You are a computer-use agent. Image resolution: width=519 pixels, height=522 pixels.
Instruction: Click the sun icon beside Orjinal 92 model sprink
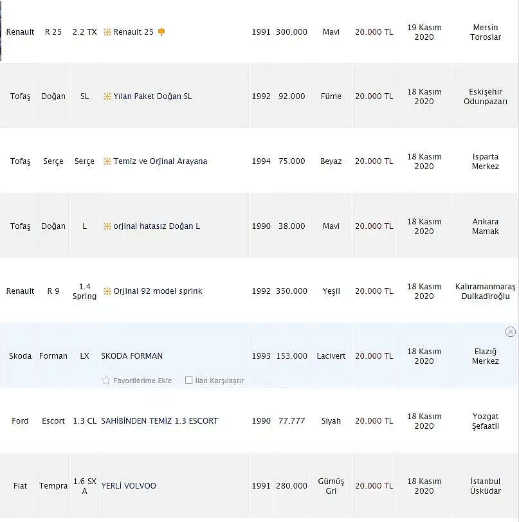[107, 291]
